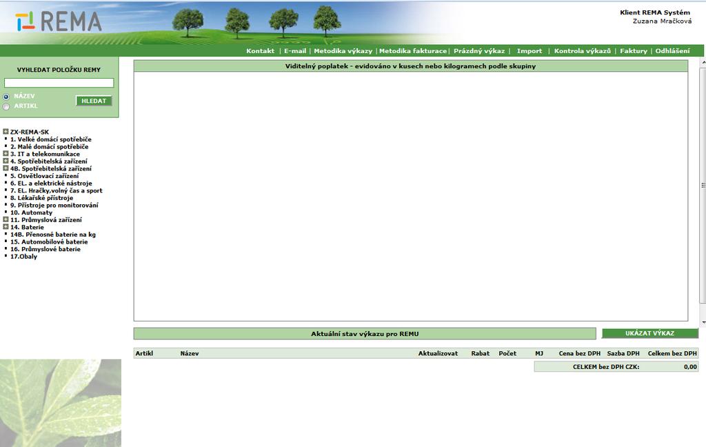Select 2. Malé domácí spotřebiče

(50, 146)
